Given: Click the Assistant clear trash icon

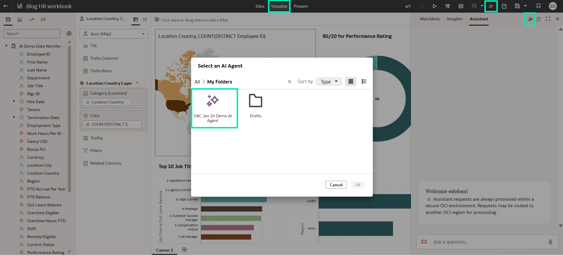Looking at the screenshot, I should (x=539, y=19).
